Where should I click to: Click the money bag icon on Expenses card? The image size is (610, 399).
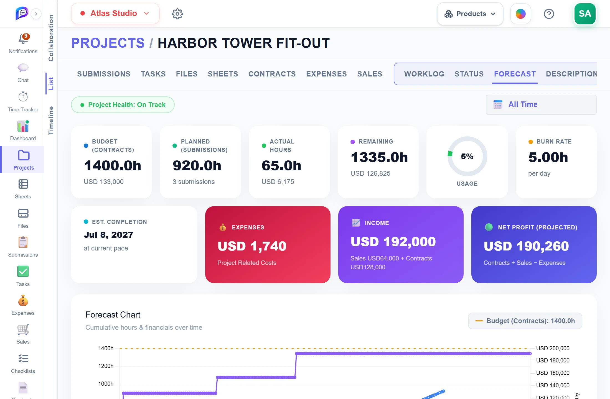223,227
